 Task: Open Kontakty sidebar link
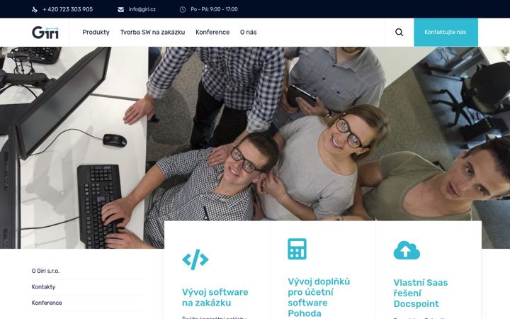click(x=44, y=287)
